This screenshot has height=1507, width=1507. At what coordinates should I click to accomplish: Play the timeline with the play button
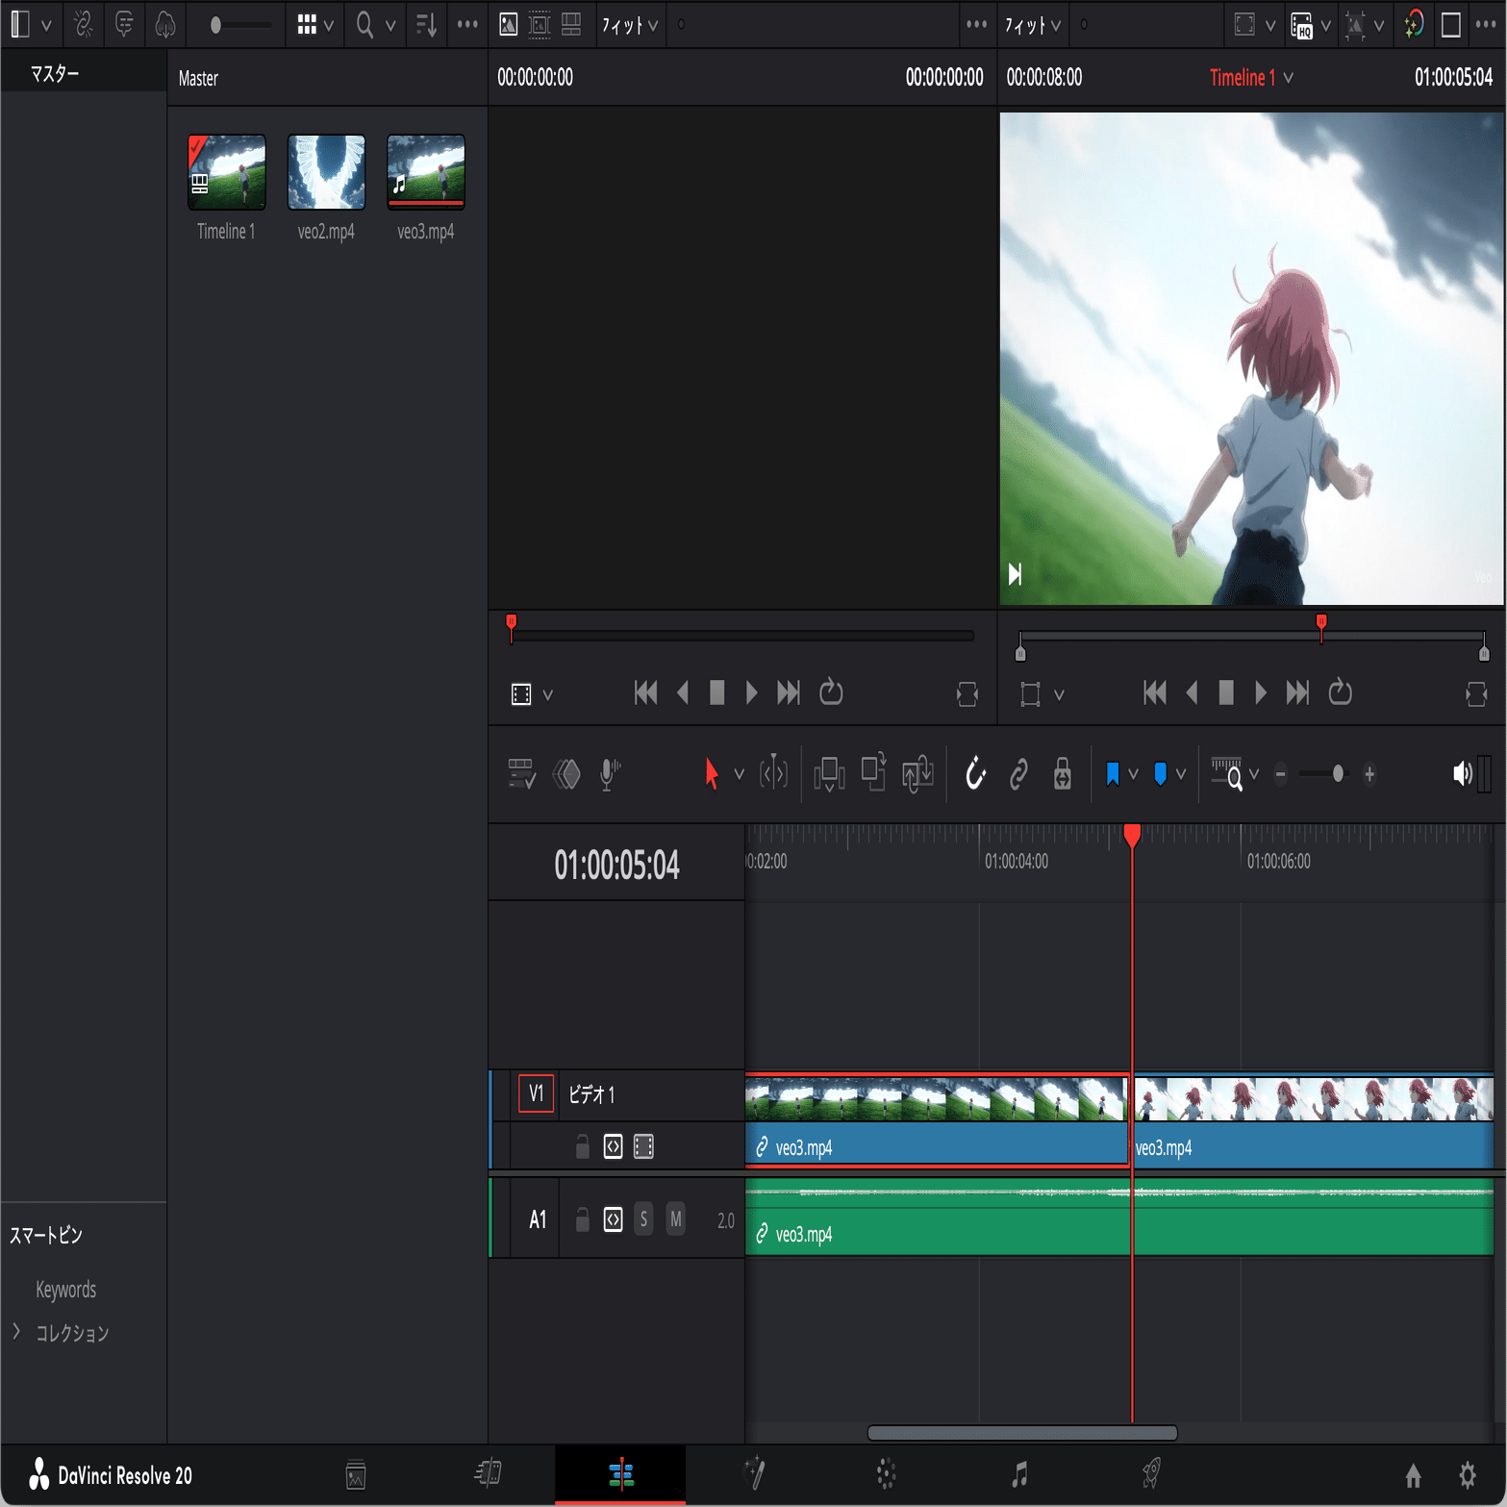pos(1261,691)
